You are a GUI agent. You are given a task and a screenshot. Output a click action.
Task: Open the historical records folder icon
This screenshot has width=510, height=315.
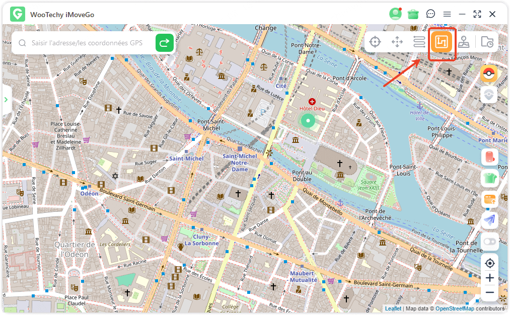click(x=487, y=42)
